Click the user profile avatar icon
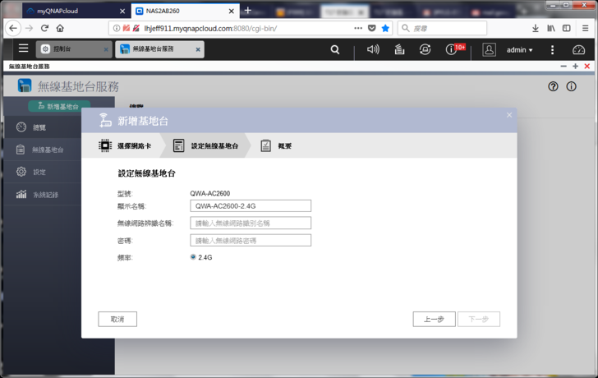The width and height of the screenshot is (598, 378). [x=489, y=49]
